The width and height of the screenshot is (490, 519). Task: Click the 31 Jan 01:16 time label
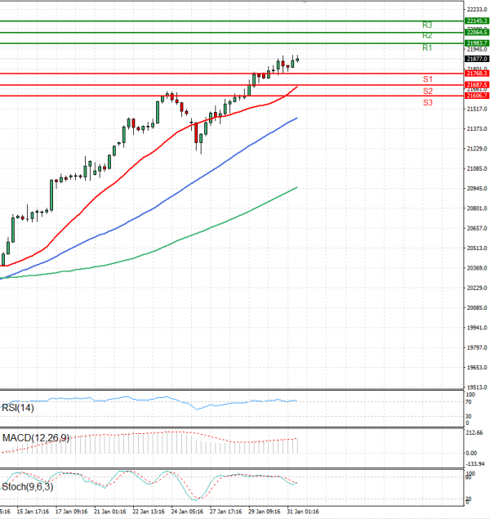[x=303, y=512]
